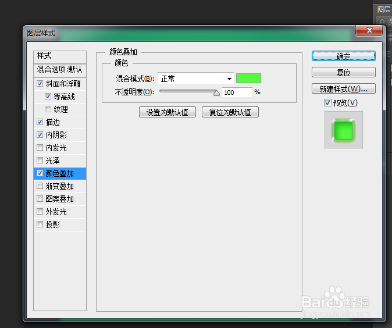This screenshot has height=328, width=392.
Task: Enable the 光泽 checkbox
Action: 40,161
